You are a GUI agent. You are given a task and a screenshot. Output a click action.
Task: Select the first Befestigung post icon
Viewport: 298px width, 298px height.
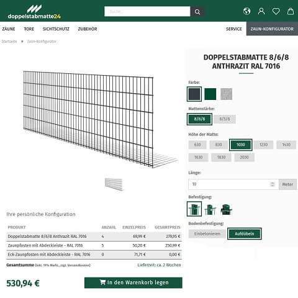coord(194,209)
